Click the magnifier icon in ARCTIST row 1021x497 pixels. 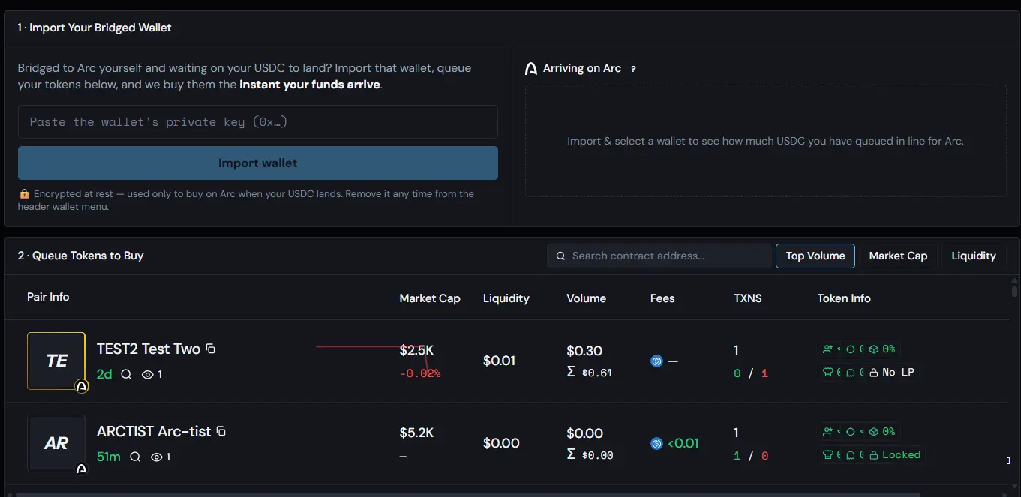pyautogui.click(x=135, y=457)
